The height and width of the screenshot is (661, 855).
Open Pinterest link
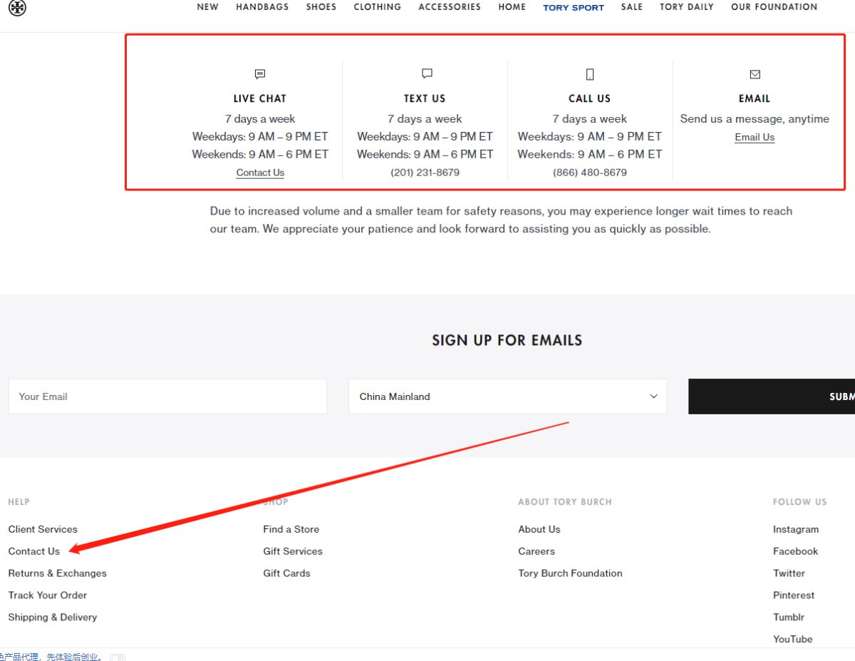click(x=794, y=595)
